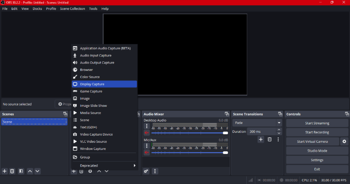Pop out the Audio Mixer dock

tap(227, 114)
